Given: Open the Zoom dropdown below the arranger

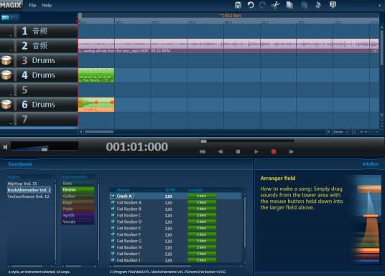Looking at the screenshot, I should click(340, 132).
